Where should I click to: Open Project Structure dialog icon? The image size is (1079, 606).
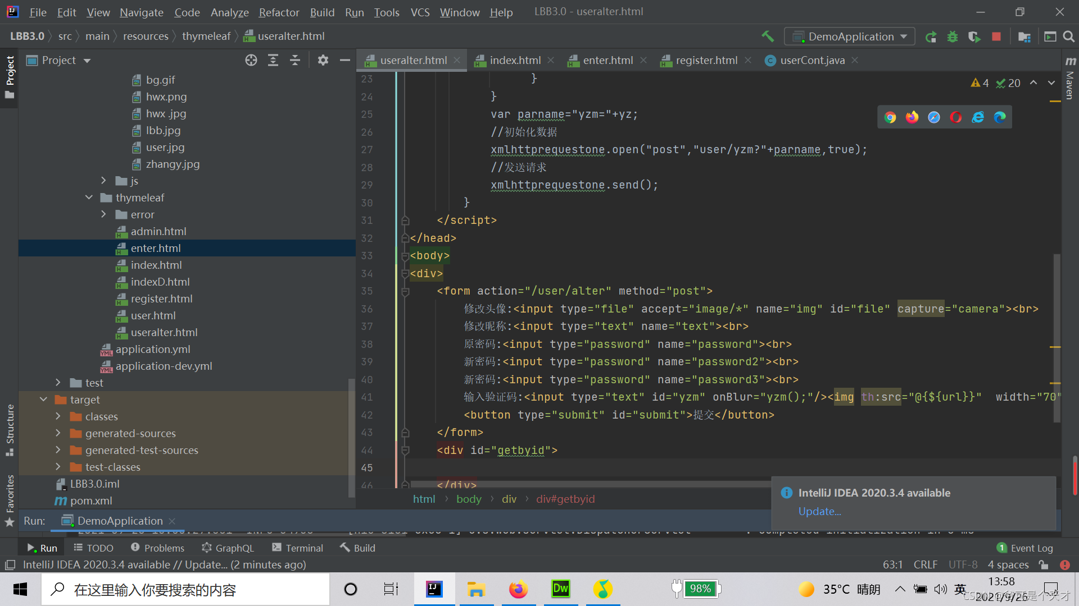point(1024,36)
